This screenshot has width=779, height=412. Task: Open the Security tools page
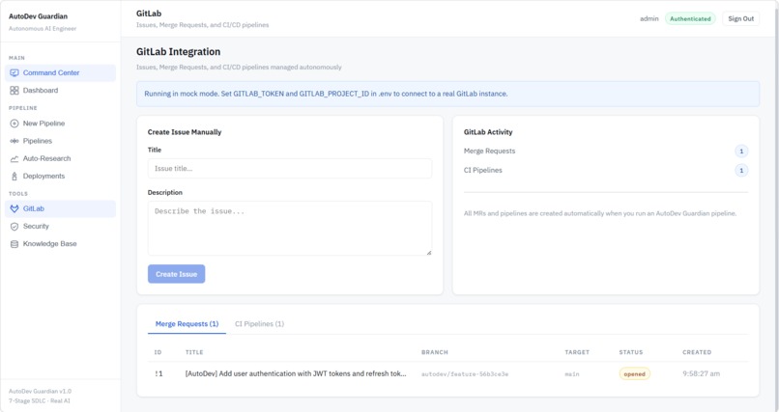(x=60, y=226)
